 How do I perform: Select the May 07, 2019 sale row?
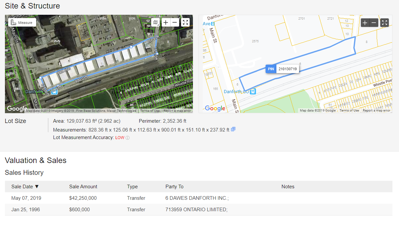199,198
